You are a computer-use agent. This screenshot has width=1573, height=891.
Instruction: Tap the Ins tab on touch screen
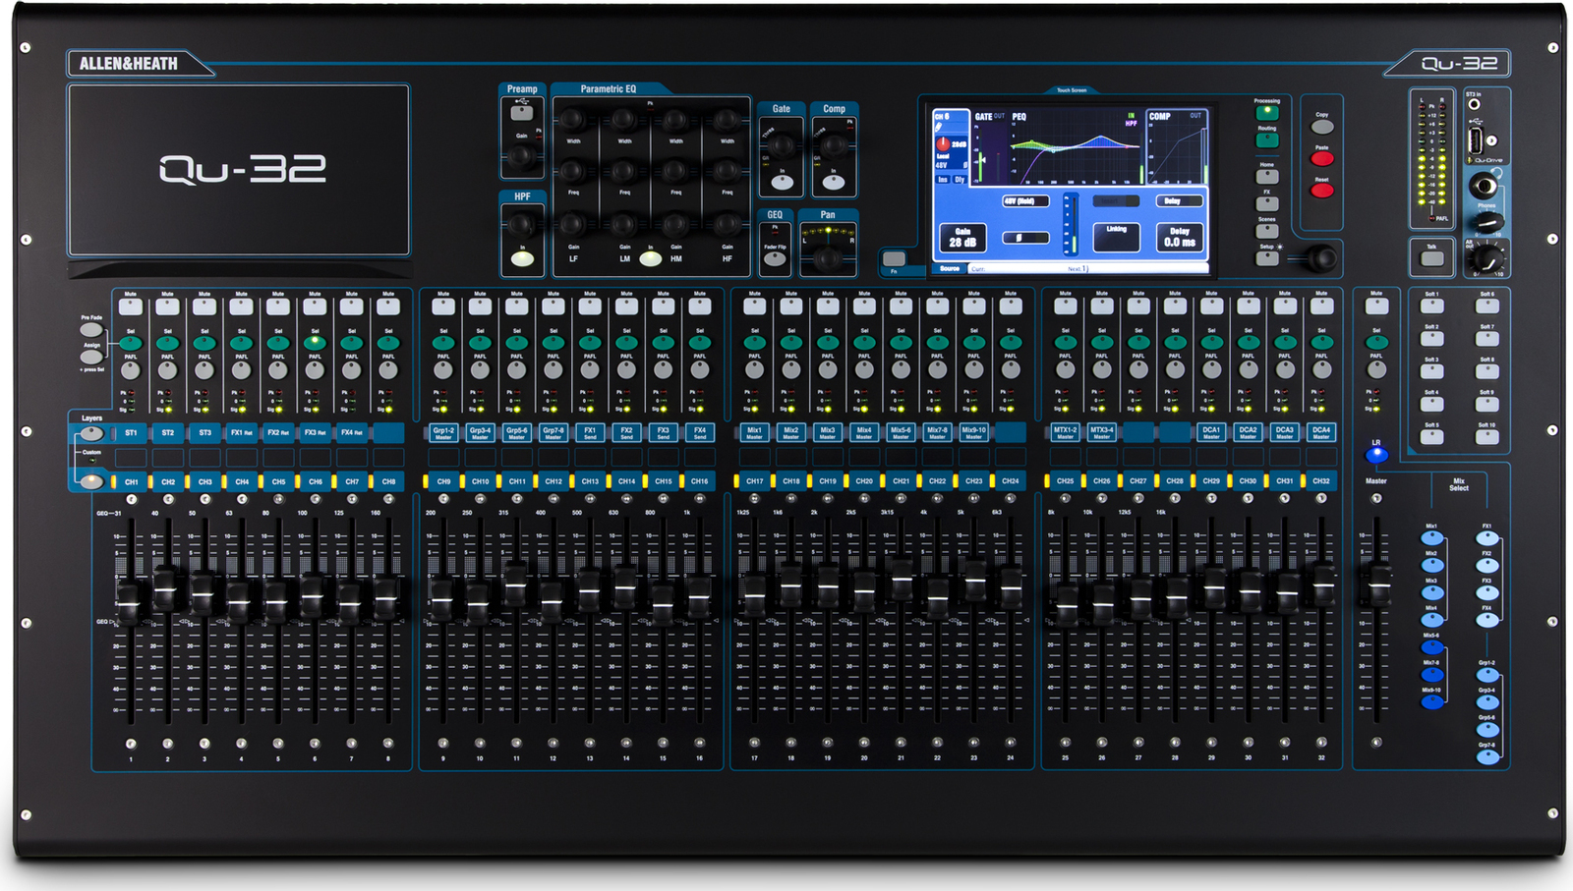click(x=943, y=180)
